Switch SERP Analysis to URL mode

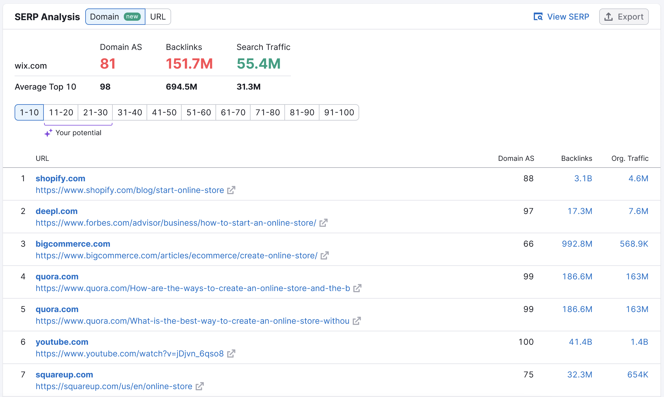158,17
